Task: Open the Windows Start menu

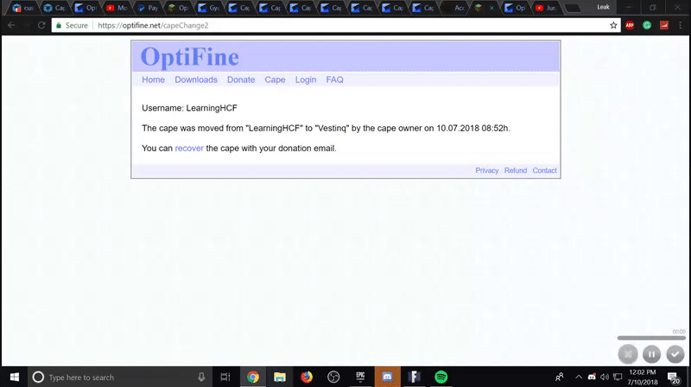Action: pos(14,377)
